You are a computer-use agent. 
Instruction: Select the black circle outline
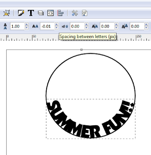click(90, 53)
